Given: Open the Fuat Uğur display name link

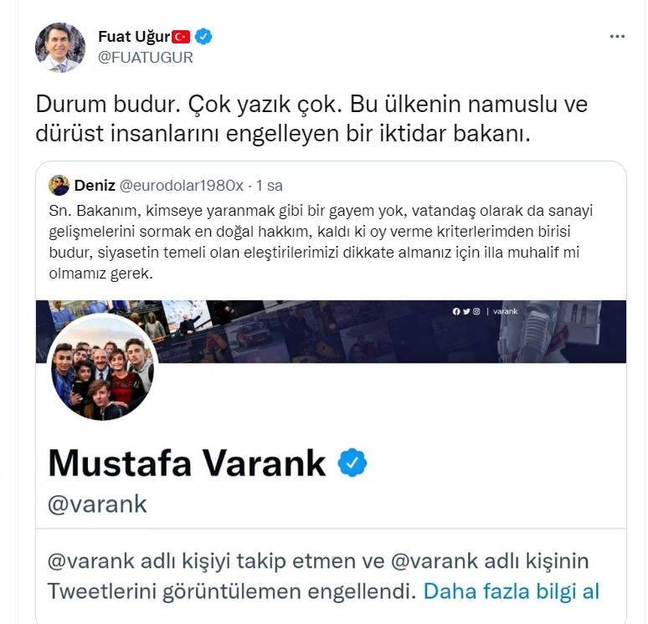Looking at the screenshot, I should 134,37.
